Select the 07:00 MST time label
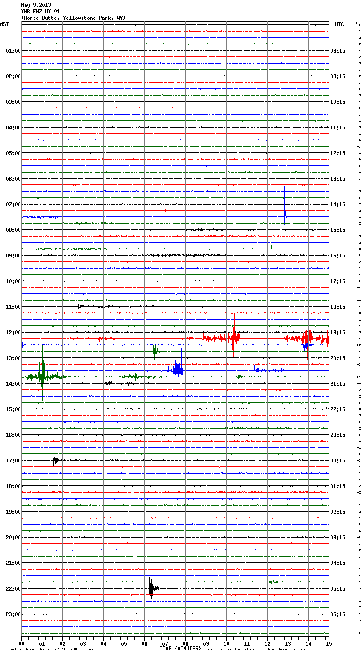Screen dimensions: 363x655 click(x=13, y=205)
